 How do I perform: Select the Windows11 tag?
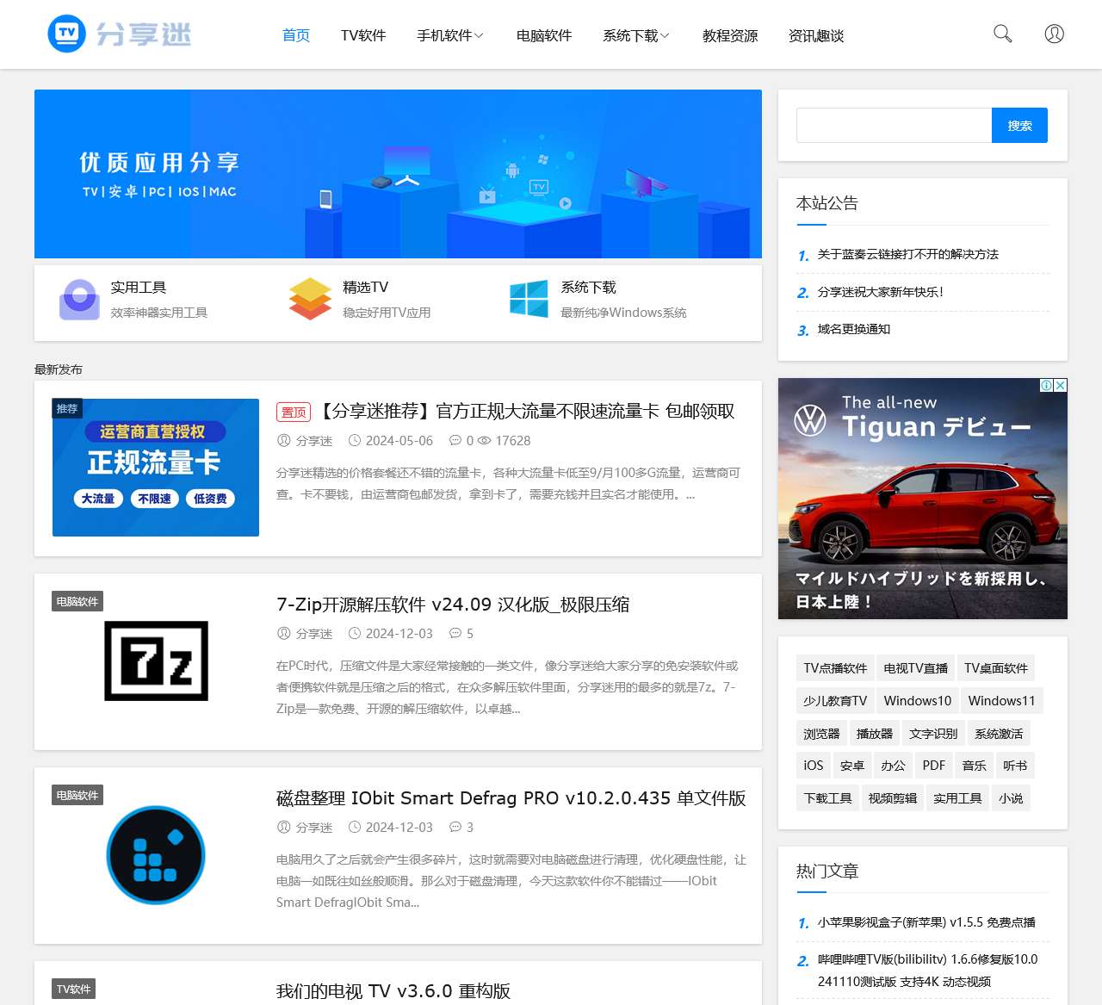(1001, 701)
